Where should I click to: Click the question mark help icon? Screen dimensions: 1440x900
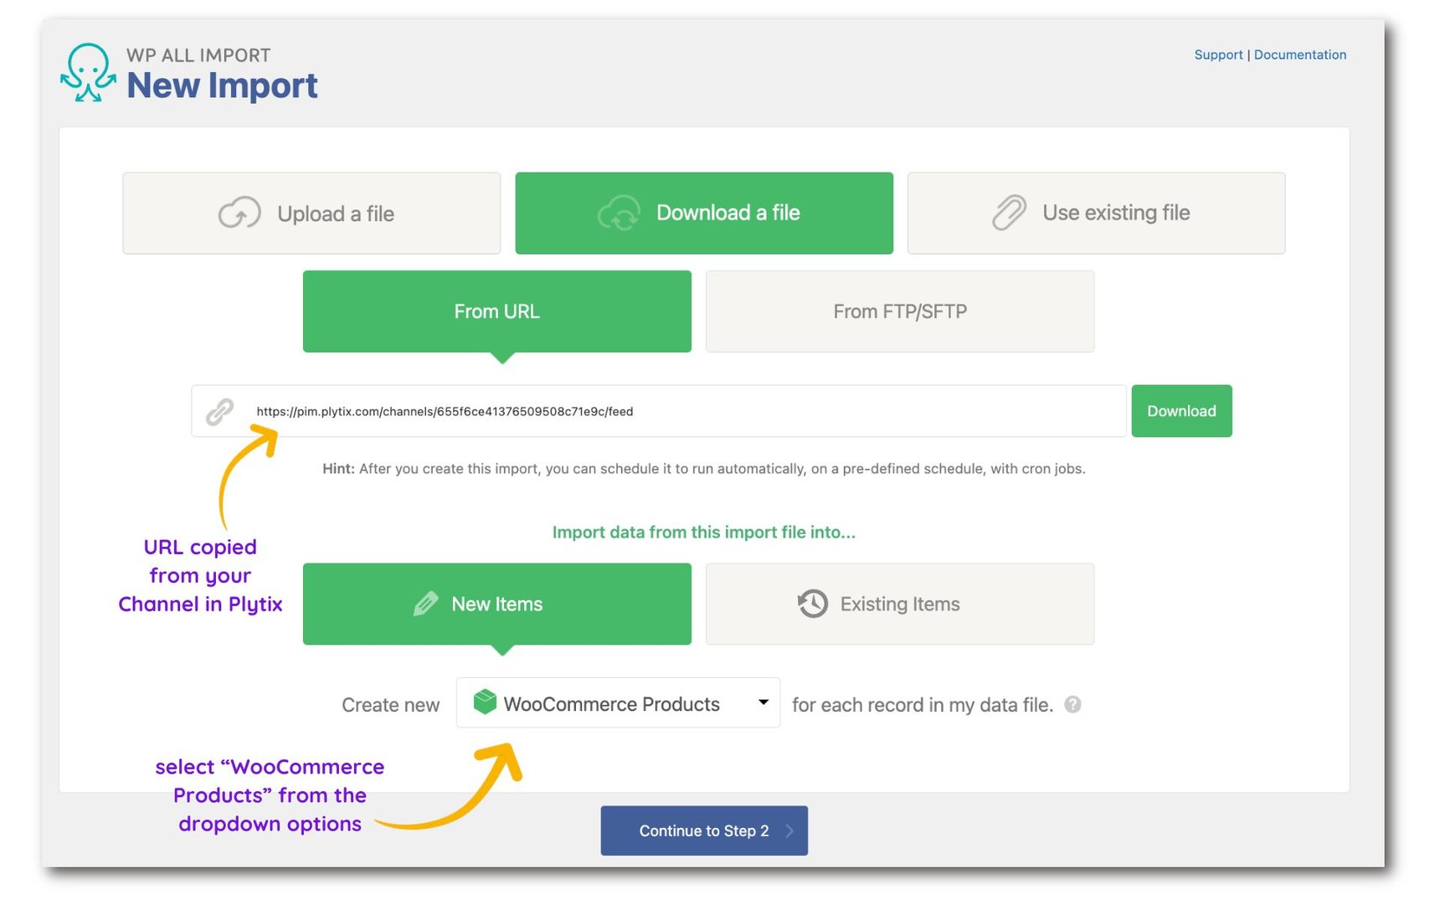point(1074,704)
